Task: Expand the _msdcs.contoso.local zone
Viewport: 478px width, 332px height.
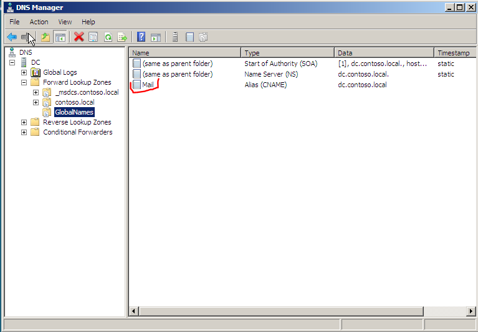Action: (x=36, y=92)
